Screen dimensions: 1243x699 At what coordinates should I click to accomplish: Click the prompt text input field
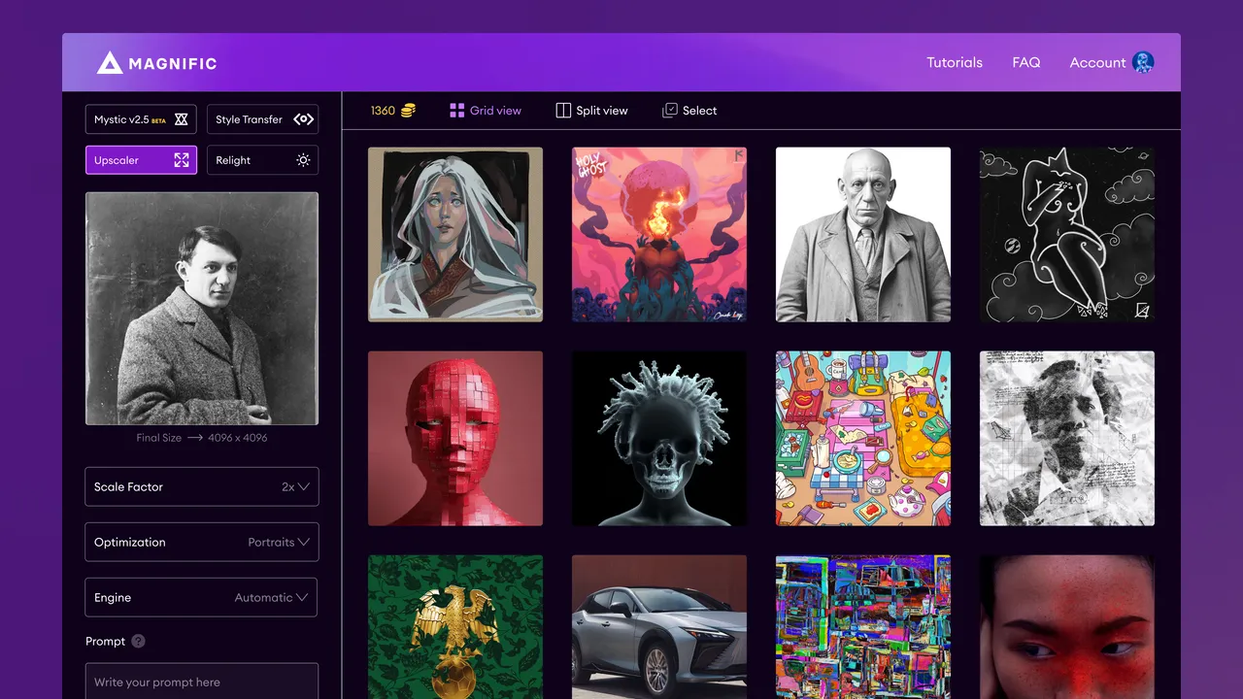click(202, 681)
